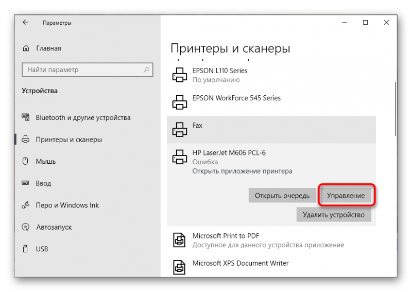
Task: Click the Bluetooth devices sidebar icon
Action: pos(25,117)
